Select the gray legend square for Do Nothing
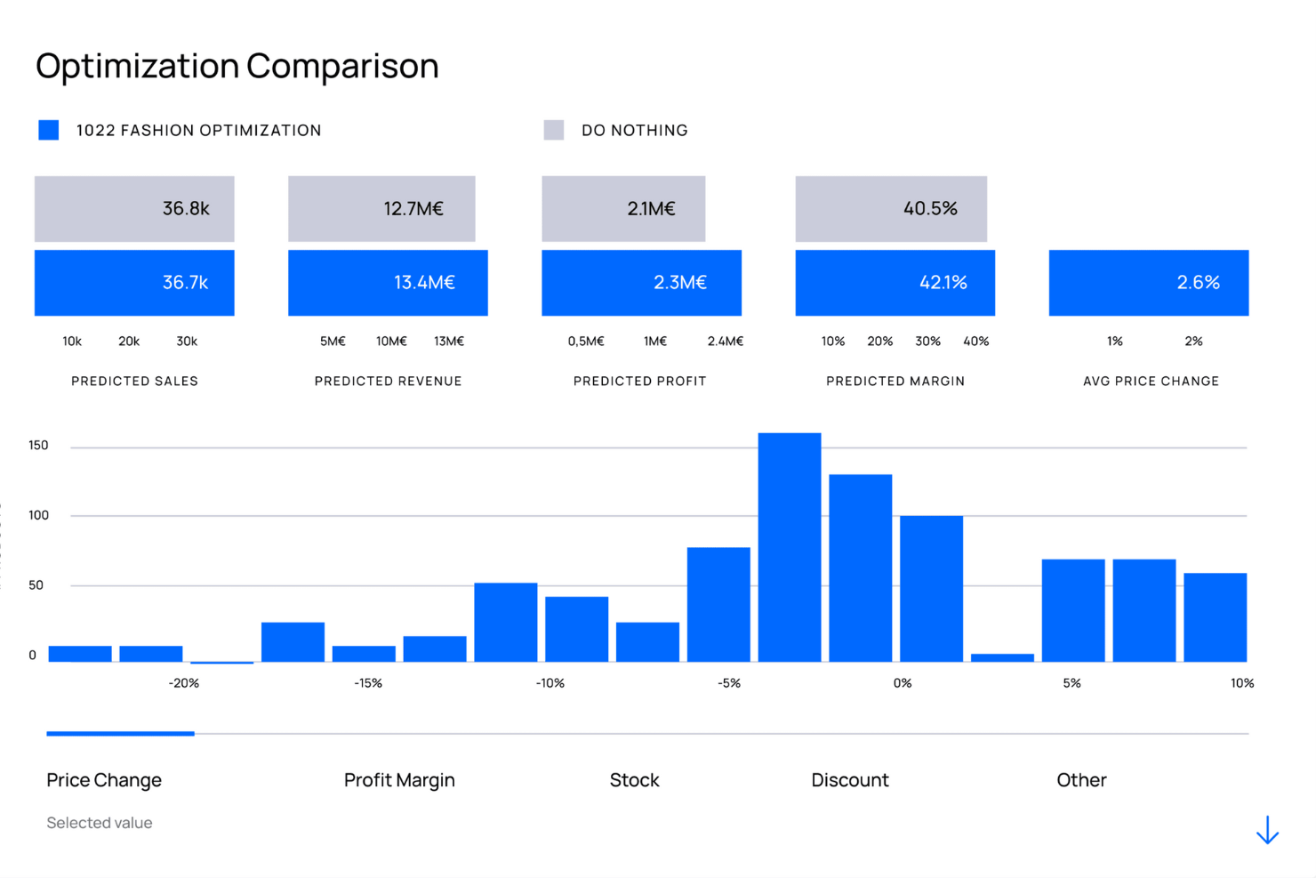This screenshot has height=878, width=1316. tap(553, 129)
